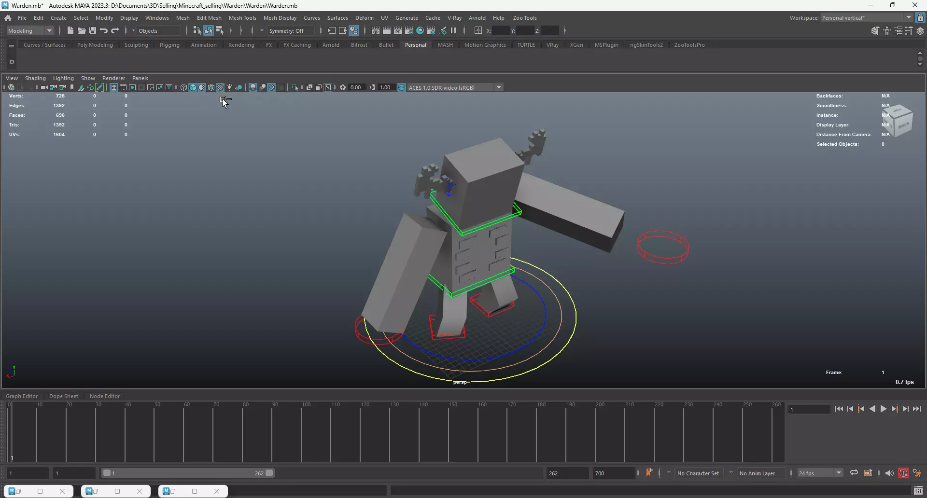The height and width of the screenshot is (498, 927).
Task: Click the range slider bar handle at 262
Action: [269, 473]
